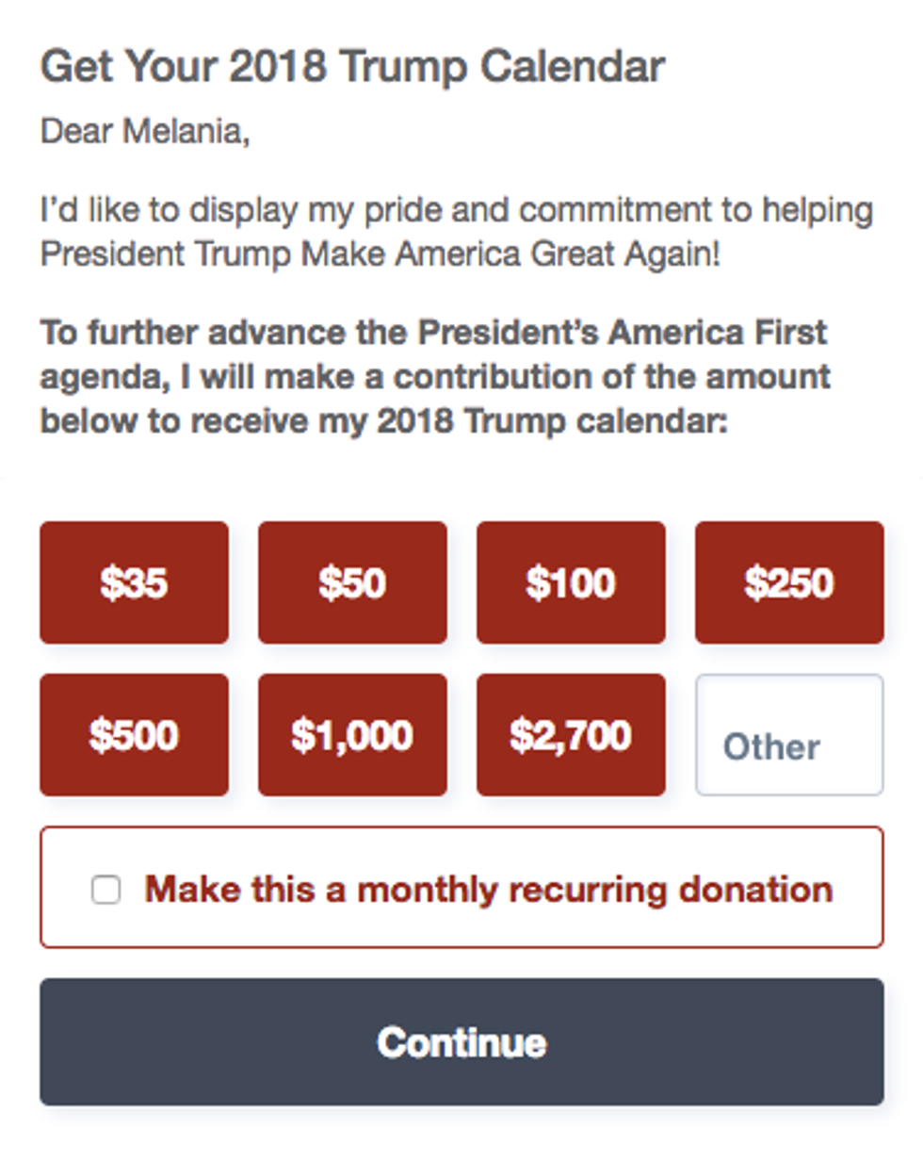
Task: Choose the $50 donation button
Action: [x=352, y=582]
